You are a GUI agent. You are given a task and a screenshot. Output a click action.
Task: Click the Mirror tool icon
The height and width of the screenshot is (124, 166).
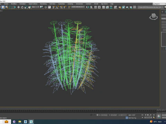(87, 7)
